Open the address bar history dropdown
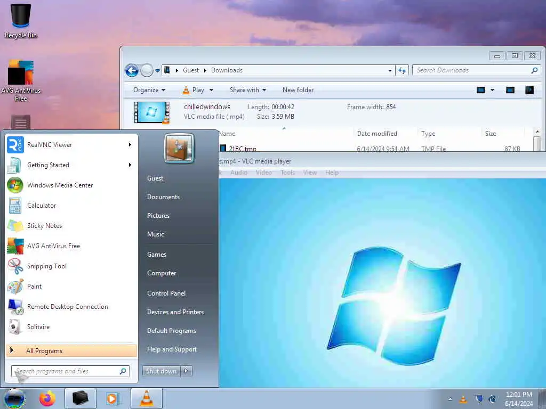This screenshot has height=409, width=546. (390, 71)
